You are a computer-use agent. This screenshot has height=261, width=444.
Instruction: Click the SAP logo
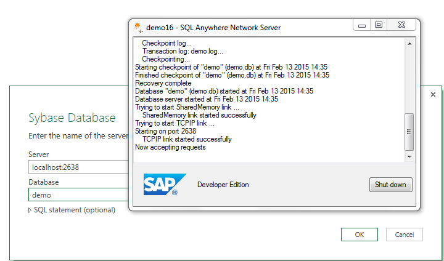click(160, 184)
